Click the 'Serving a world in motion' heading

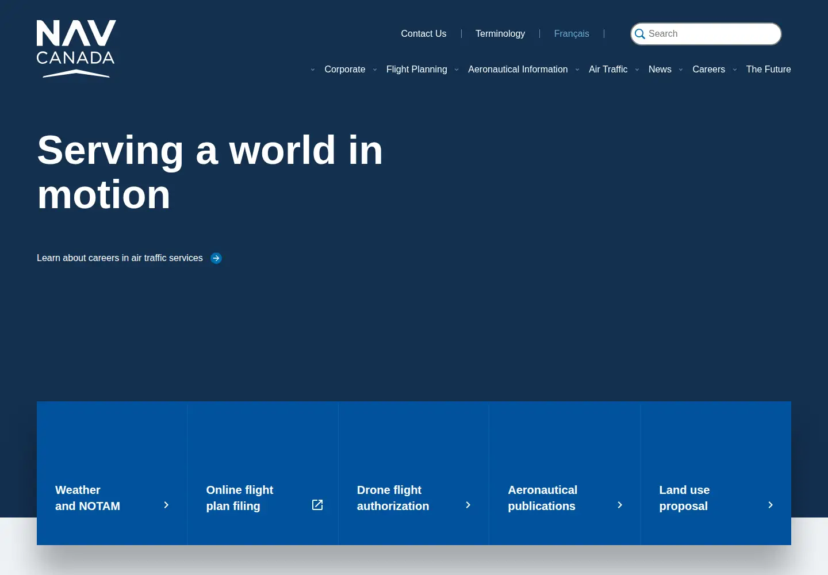pyautogui.click(x=210, y=172)
